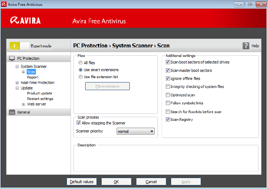Select Use smart extensions option
Image resolution: width=268 pixels, height=189 pixels.
point(80,70)
